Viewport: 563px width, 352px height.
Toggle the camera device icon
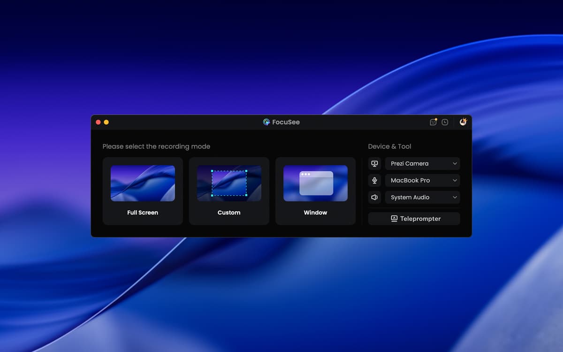[374, 164]
